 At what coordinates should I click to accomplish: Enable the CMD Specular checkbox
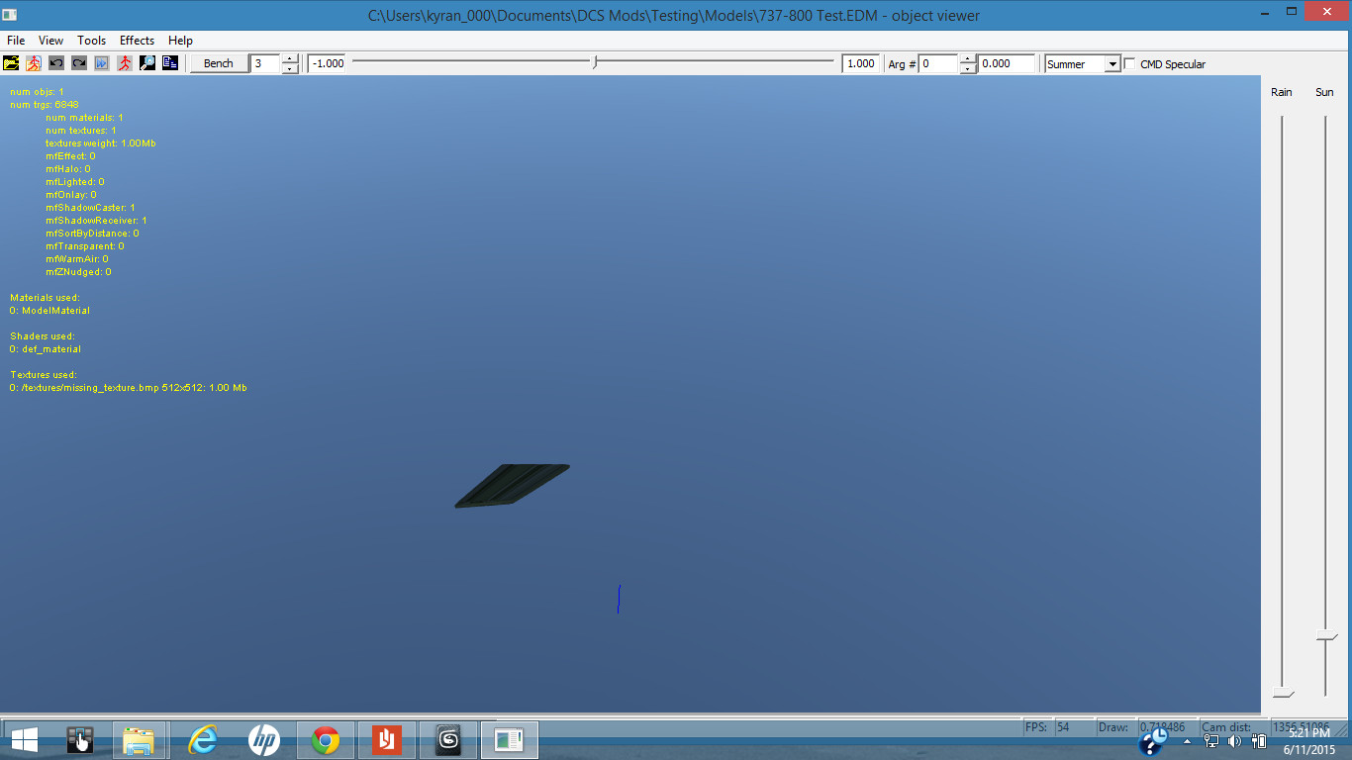(1130, 64)
